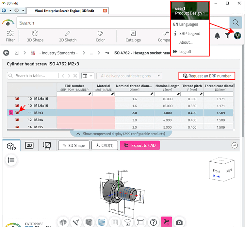This screenshot has width=245, height=227.
Task: Click the table's horizontal scrollbar
Action: pyautogui.click(x=40, y=130)
